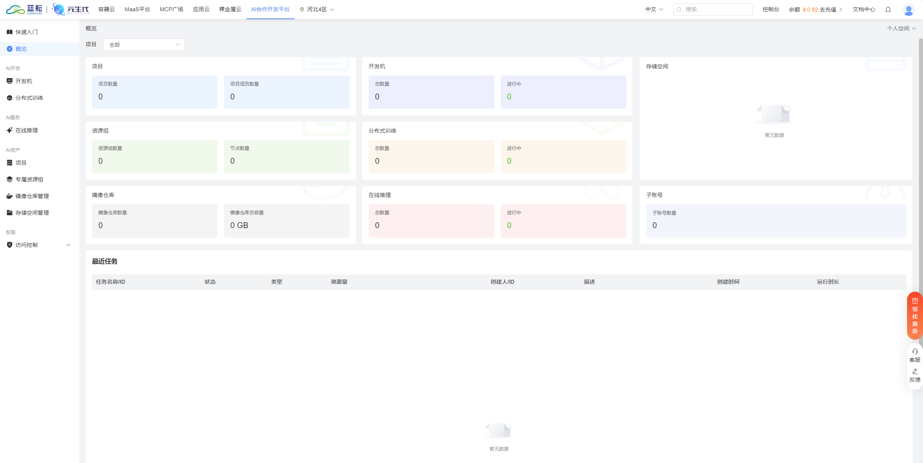Open the 领优惠券 coupon gift button
923x463 pixels.
pyautogui.click(x=915, y=316)
